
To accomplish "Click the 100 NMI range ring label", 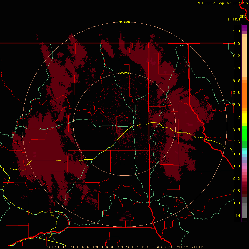I will click(x=124, y=22).
